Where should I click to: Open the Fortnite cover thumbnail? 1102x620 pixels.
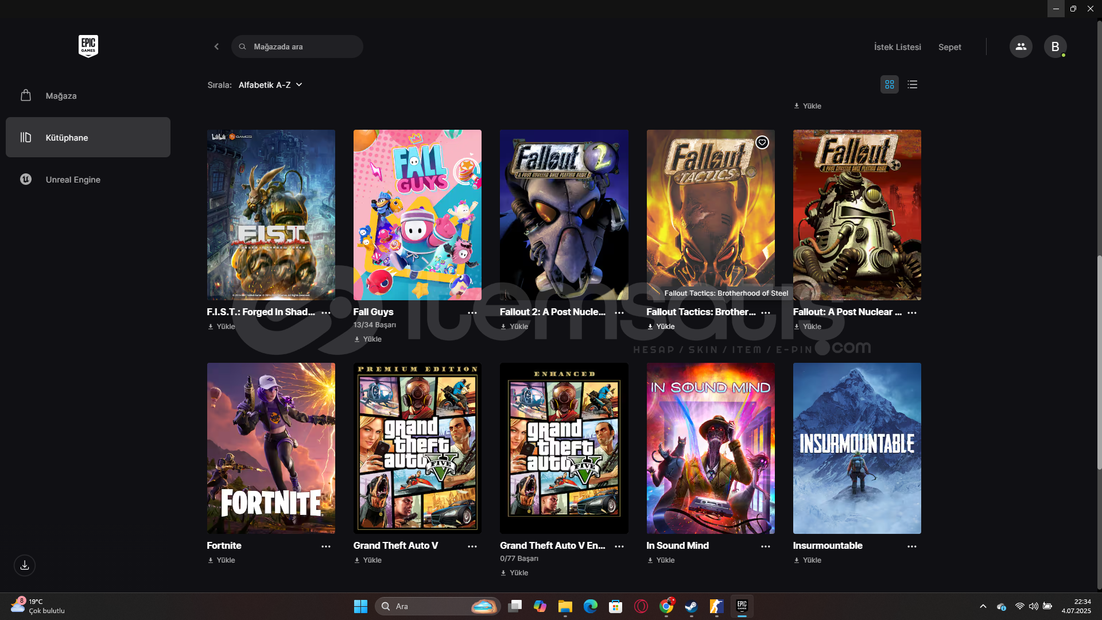[x=271, y=448]
